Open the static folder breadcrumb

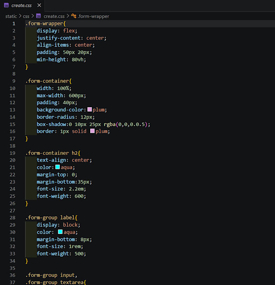[x=11, y=16]
